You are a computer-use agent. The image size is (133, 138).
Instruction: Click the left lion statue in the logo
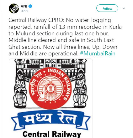(20, 90)
